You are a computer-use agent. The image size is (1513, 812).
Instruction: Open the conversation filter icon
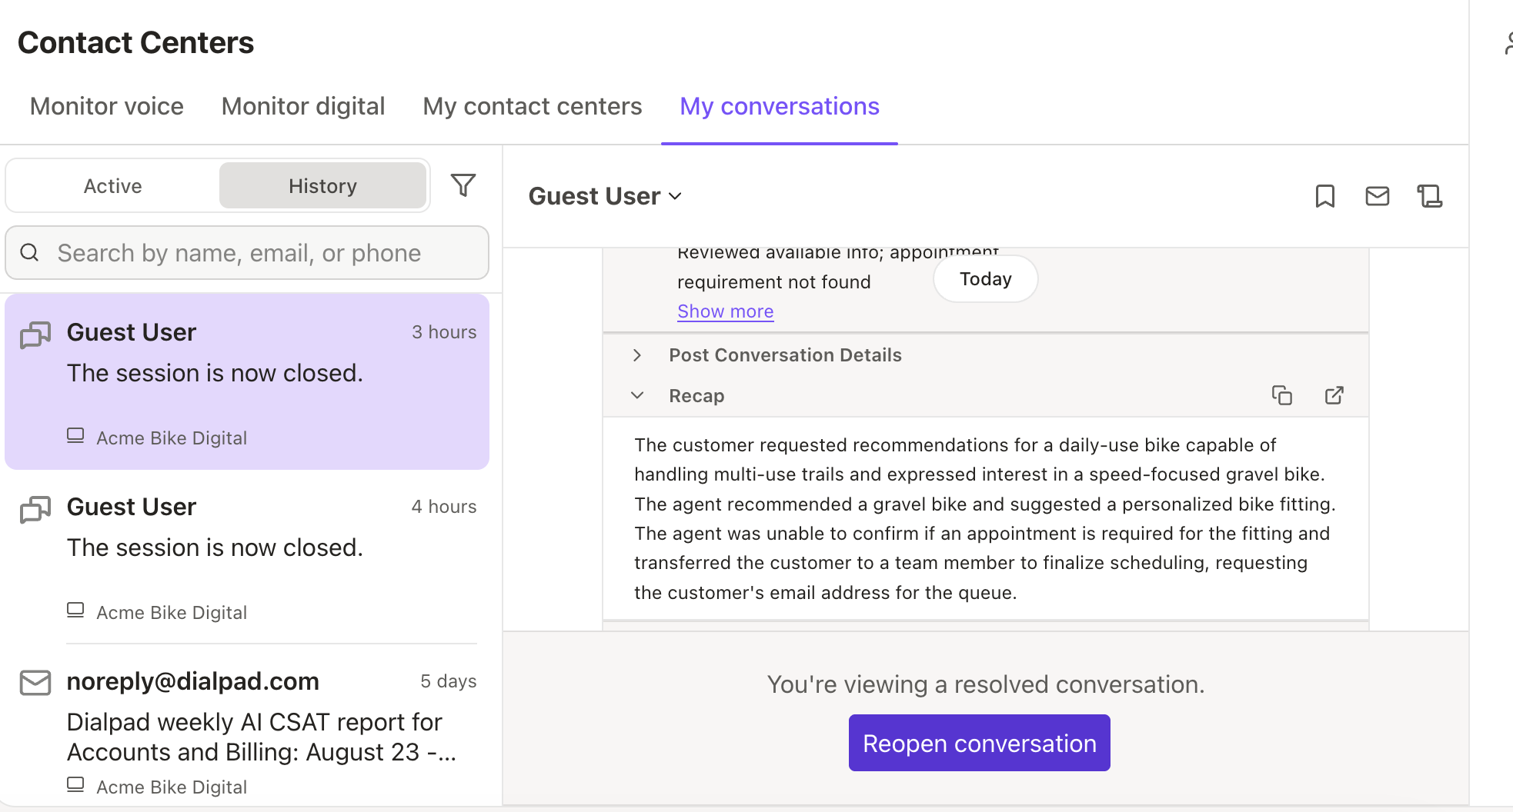[x=463, y=185]
